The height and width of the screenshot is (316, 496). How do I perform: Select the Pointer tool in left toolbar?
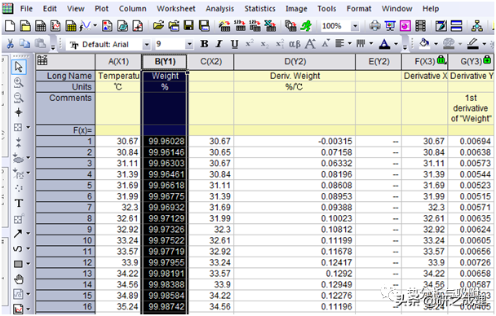(x=19, y=67)
